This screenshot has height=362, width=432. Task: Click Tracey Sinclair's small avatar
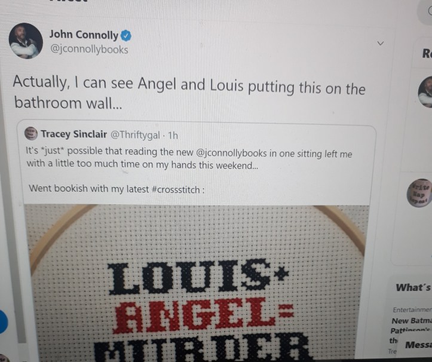tap(31, 133)
